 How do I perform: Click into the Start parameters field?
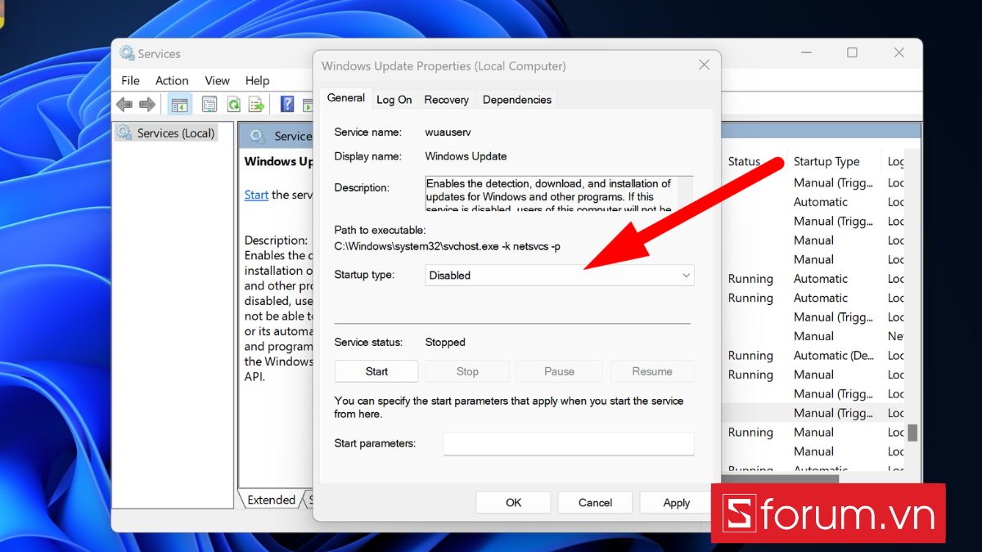tap(569, 443)
